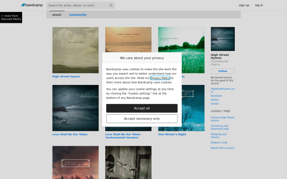Open the One Winter's Night blue tree cover

(193, 108)
